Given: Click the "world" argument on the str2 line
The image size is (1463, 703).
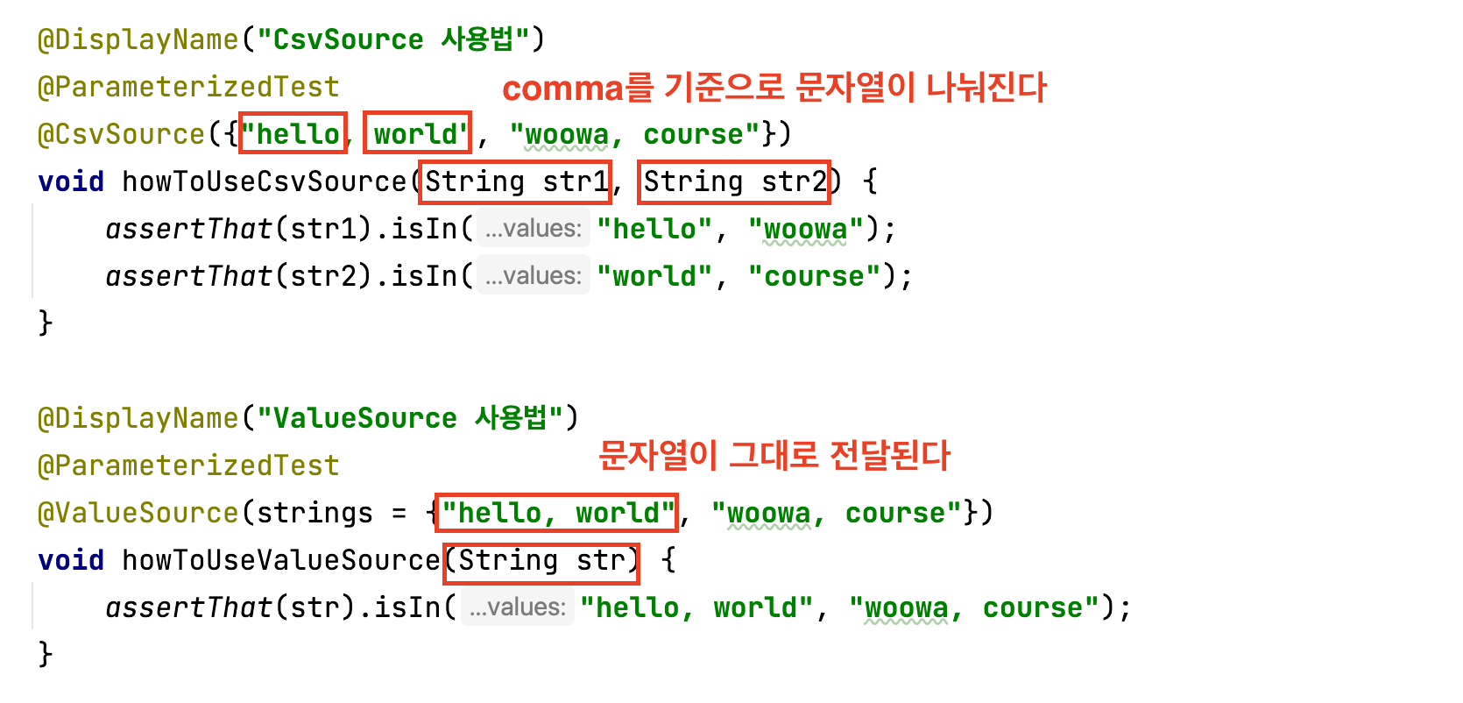Looking at the screenshot, I should click(x=654, y=276).
